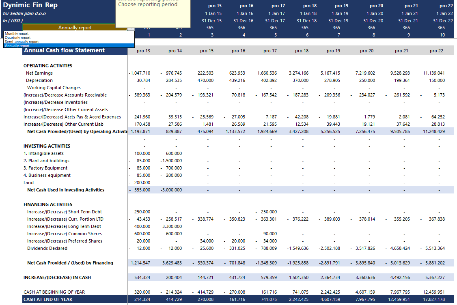Viewport: 457px width, 305px height.
Task: Select the OPERATING ACTIVITIES section label
Action: click(x=48, y=66)
